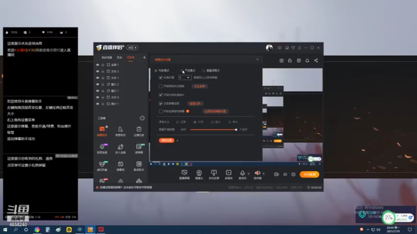Viewport: 417px width, 234px height.
Task: Open Chrome from the Windows taskbar
Action: tap(37, 229)
